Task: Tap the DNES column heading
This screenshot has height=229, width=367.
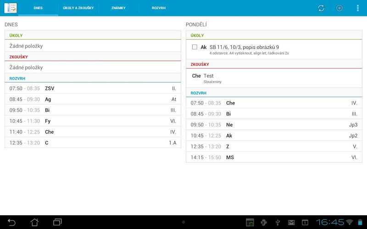Action: tap(11, 25)
